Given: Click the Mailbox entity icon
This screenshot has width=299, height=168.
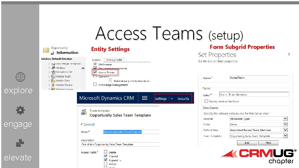Looking at the screenshot, I should click(x=53, y=68).
